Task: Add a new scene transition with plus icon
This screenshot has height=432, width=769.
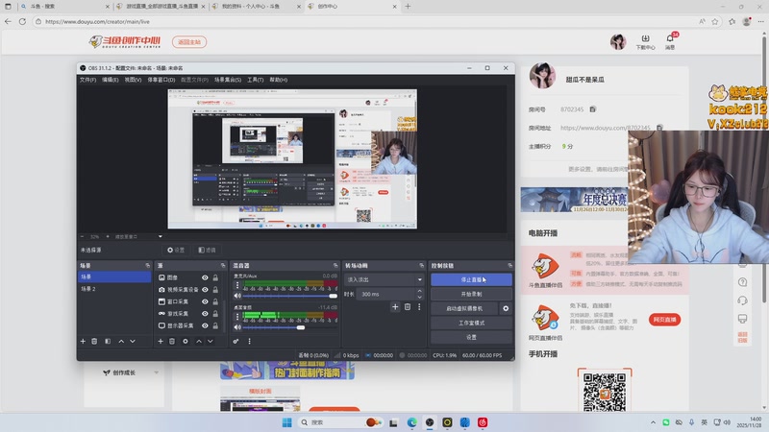Action: coord(395,306)
